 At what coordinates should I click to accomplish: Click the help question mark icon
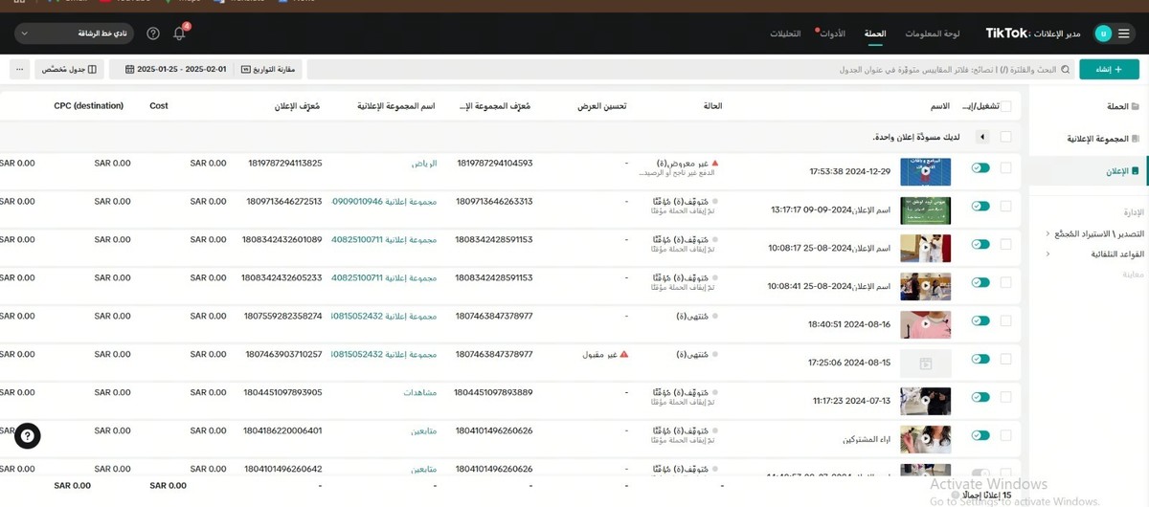[x=153, y=33]
